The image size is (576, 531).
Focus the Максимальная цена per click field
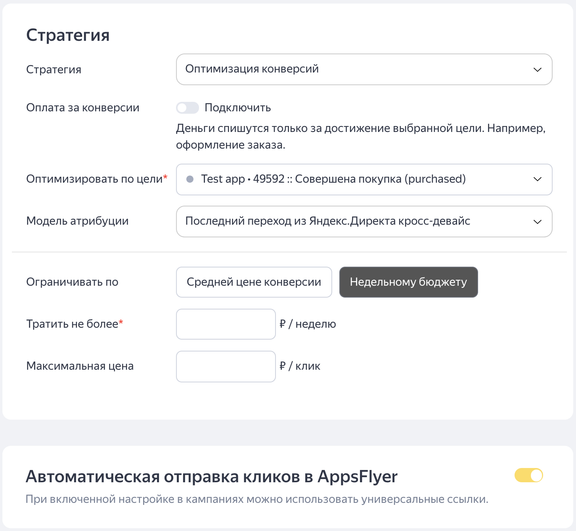tap(226, 367)
